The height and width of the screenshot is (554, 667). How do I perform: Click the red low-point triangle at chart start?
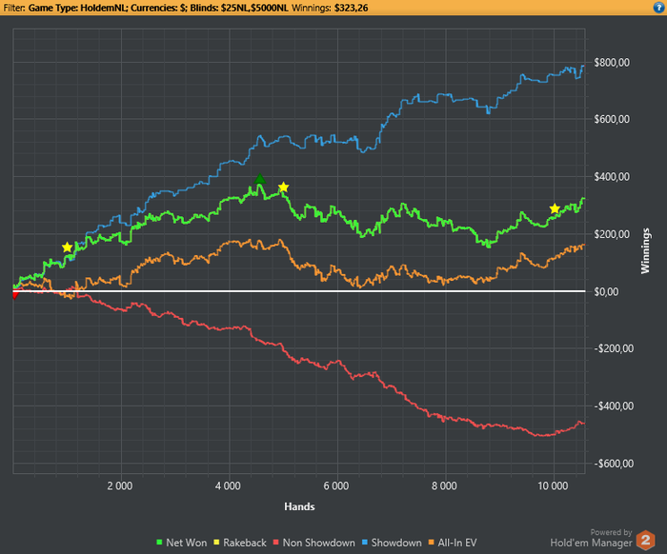coord(15,294)
